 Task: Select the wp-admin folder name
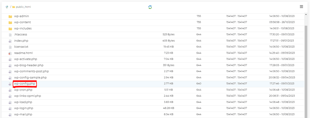(x=21, y=16)
